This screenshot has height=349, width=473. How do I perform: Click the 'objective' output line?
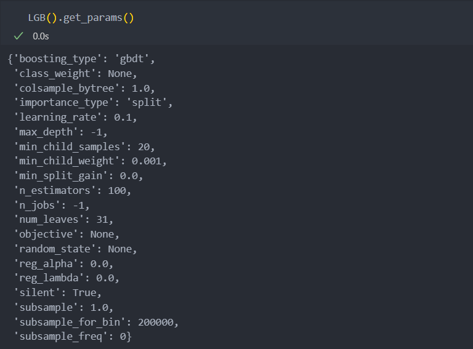click(67, 235)
